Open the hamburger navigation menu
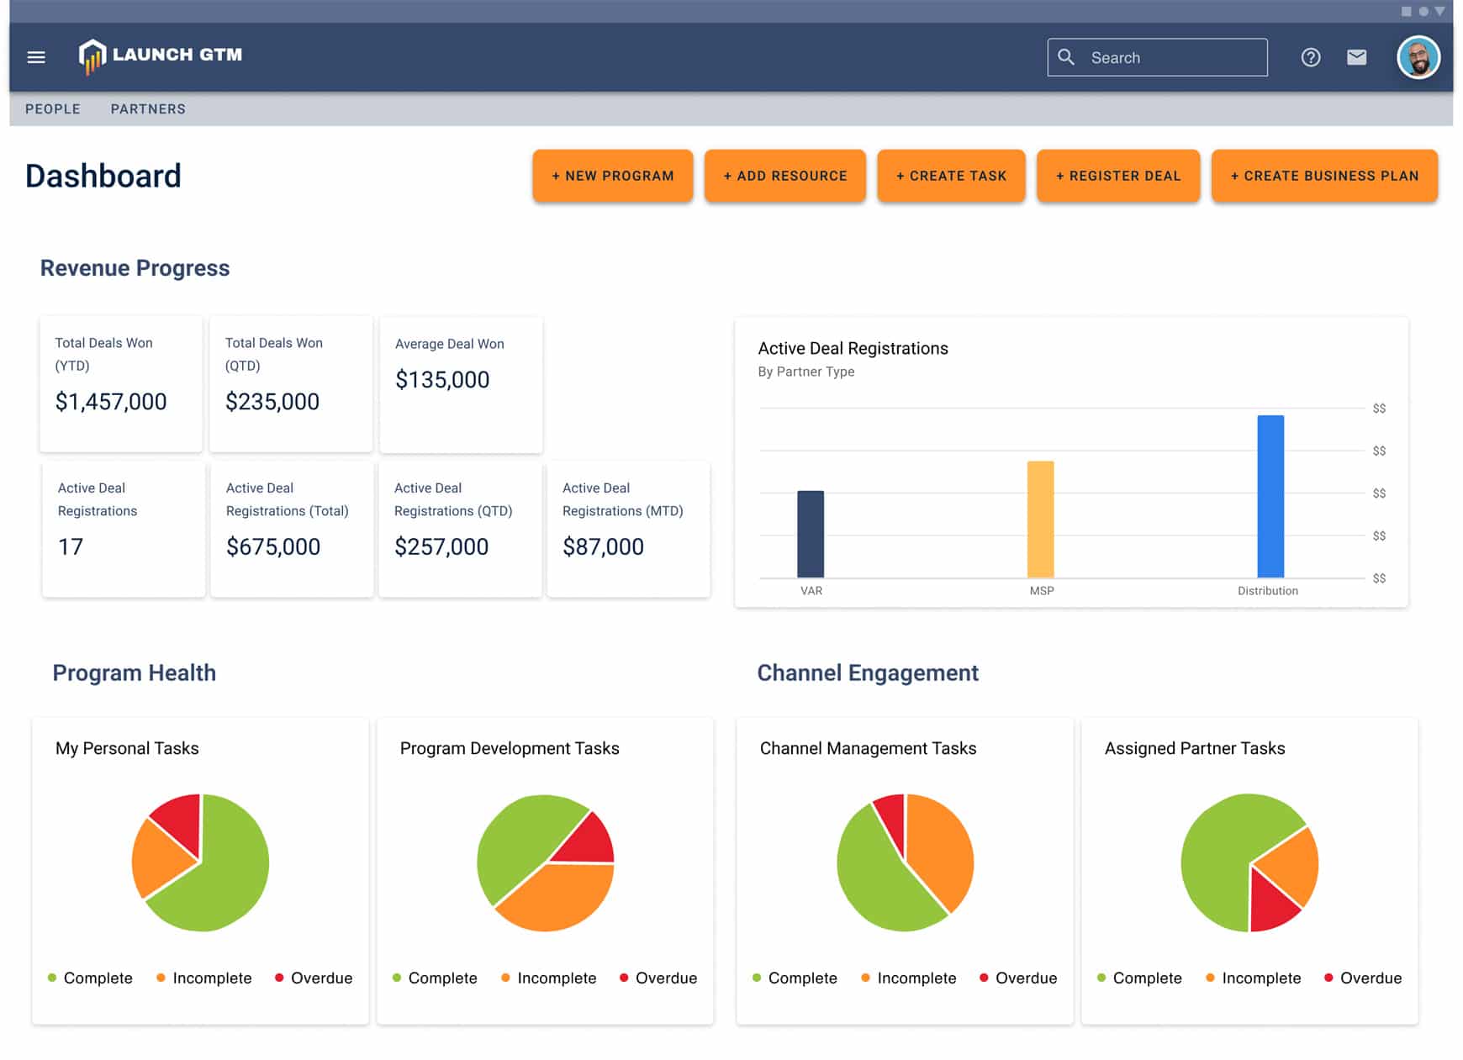The height and width of the screenshot is (1060, 1463). pos(35,56)
